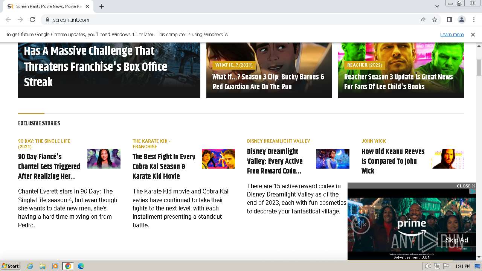Launch Microsoft Edge from the taskbar
482x271 pixels.
[x=81, y=266]
